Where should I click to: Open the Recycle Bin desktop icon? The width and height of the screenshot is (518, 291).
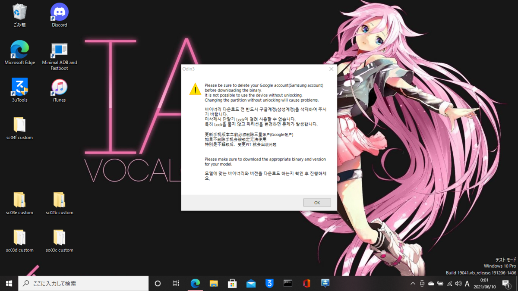[x=19, y=16]
